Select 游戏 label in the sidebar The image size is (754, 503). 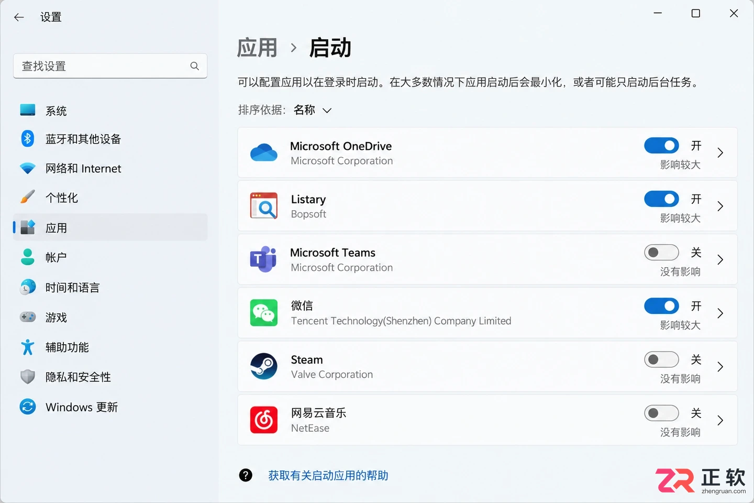56,318
